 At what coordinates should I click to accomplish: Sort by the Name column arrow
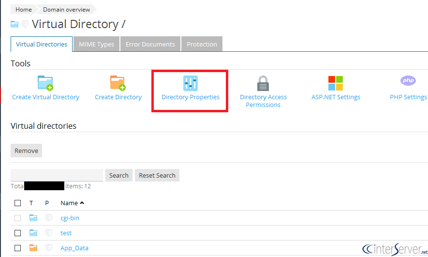(x=82, y=203)
